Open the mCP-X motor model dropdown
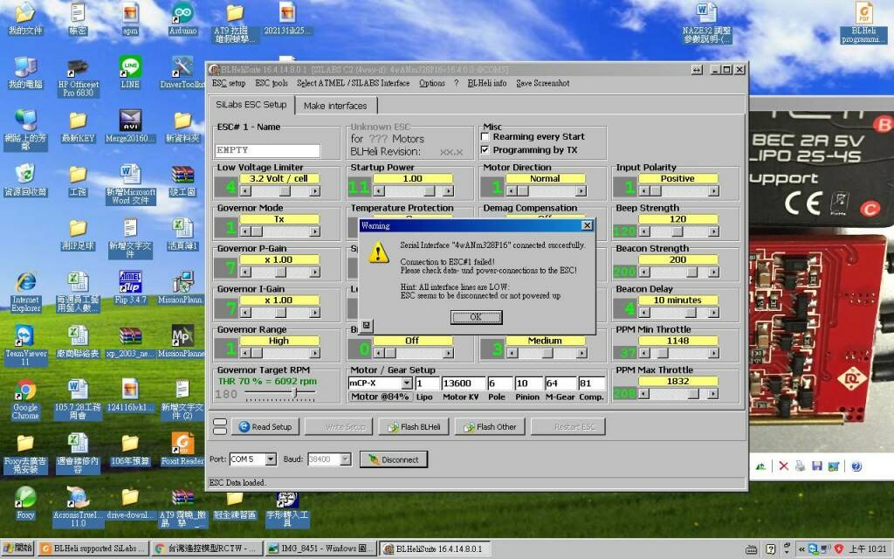Viewport: 894px width, 559px height. (x=407, y=383)
